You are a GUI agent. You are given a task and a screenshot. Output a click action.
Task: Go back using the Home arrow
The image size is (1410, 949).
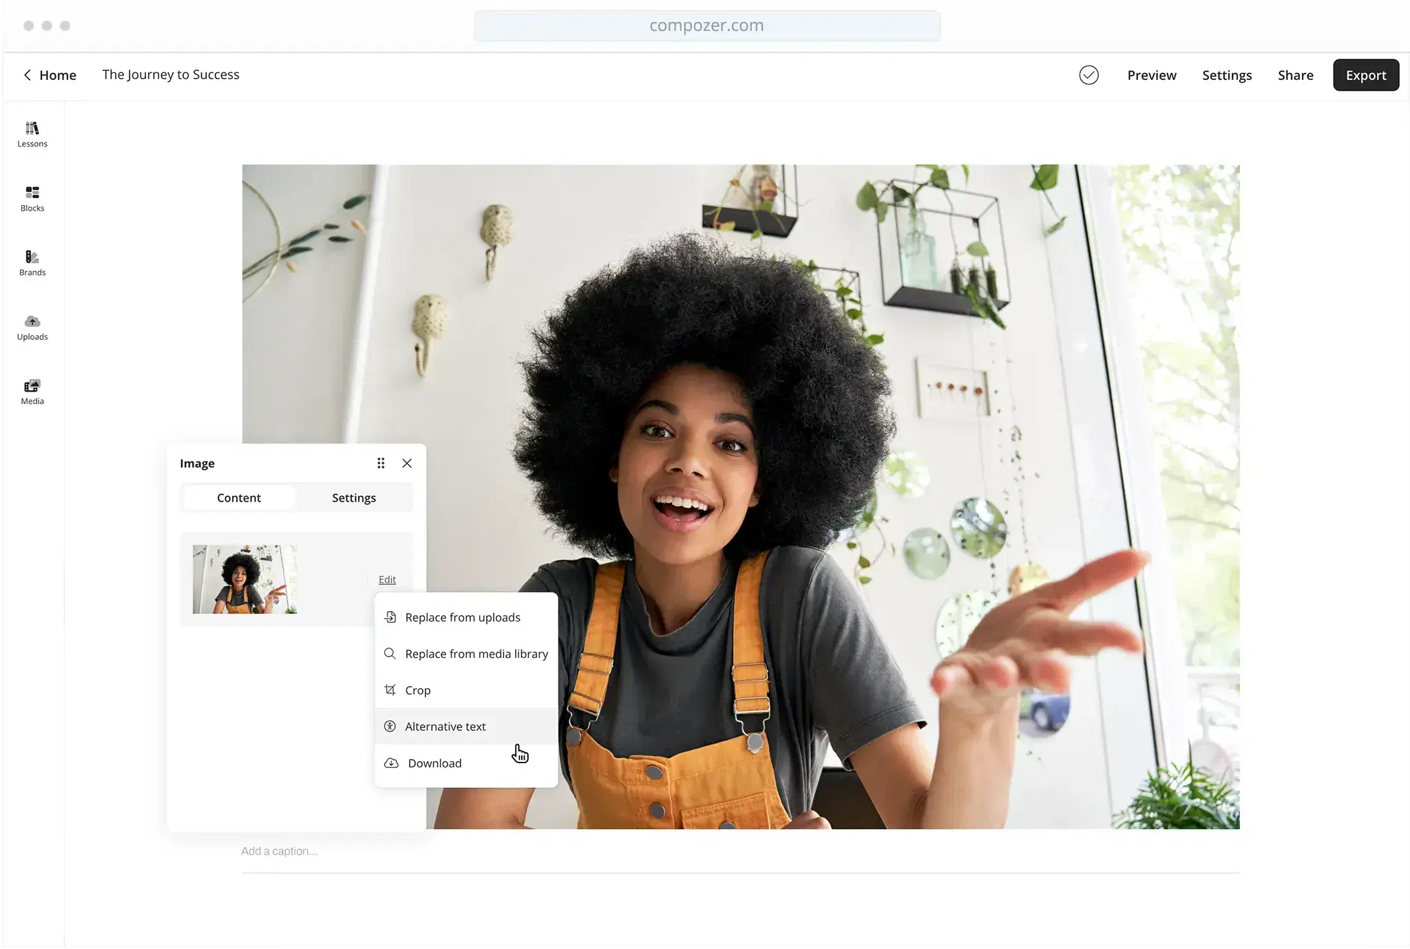[x=28, y=75]
